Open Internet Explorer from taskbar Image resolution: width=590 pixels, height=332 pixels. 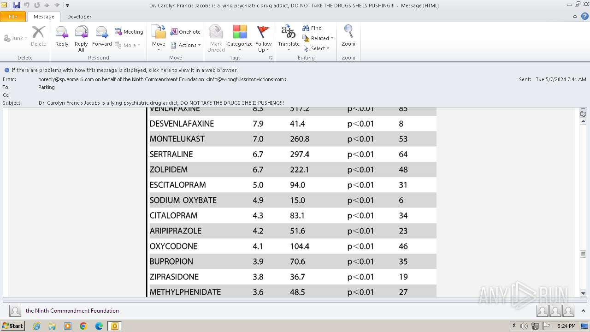[36, 326]
